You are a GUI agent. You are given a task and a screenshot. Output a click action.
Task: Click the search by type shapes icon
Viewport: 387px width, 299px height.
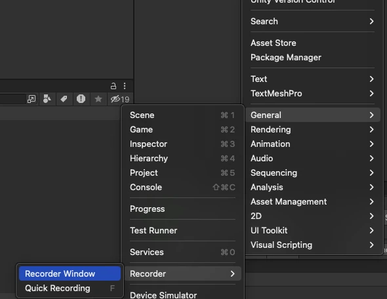click(47, 98)
